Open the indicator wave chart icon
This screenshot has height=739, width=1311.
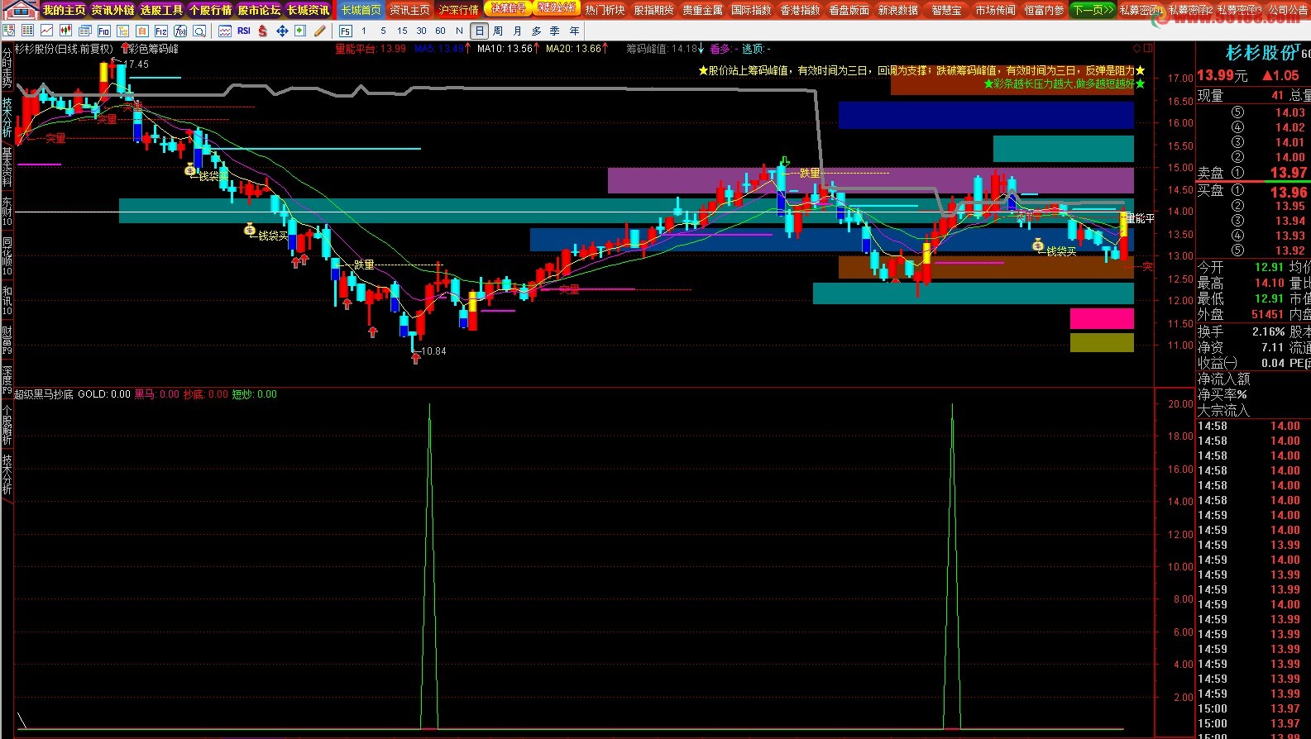coord(225,31)
